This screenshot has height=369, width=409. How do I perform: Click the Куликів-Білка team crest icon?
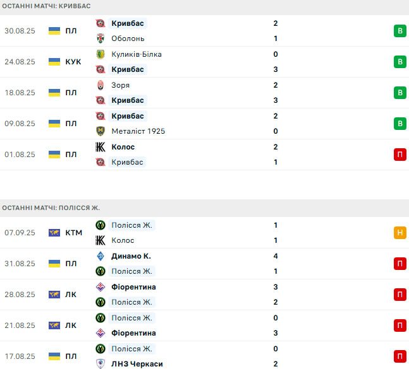(x=100, y=54)
